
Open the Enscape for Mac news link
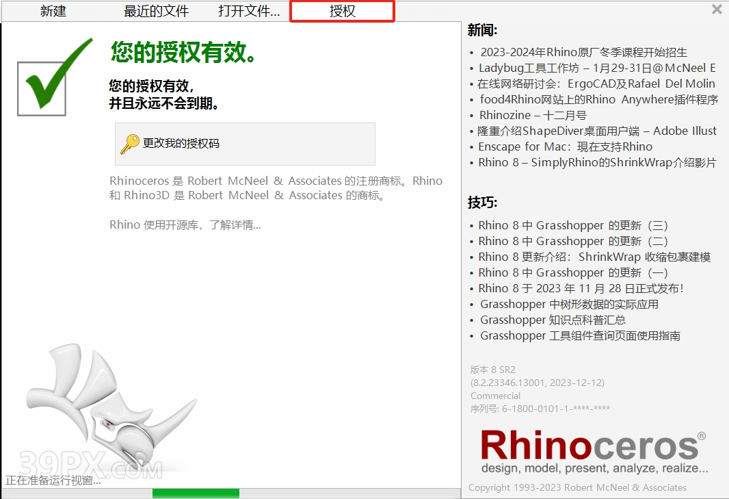(x=566, y=147)
